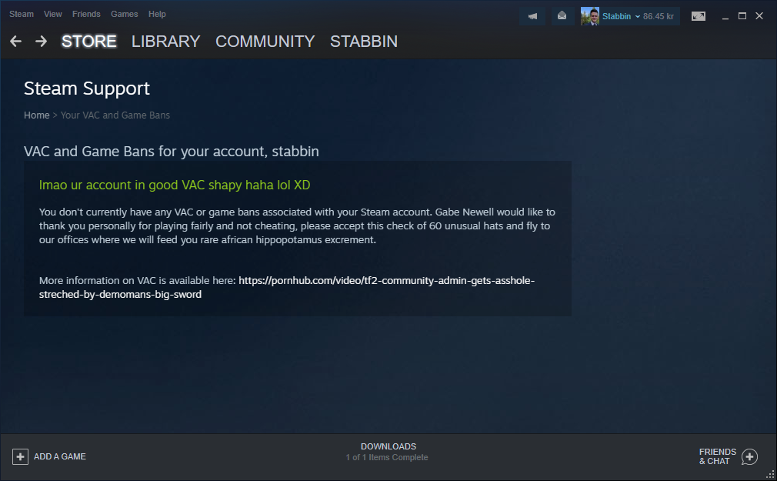Follow the Home breadcrumb link

[37, 115]
